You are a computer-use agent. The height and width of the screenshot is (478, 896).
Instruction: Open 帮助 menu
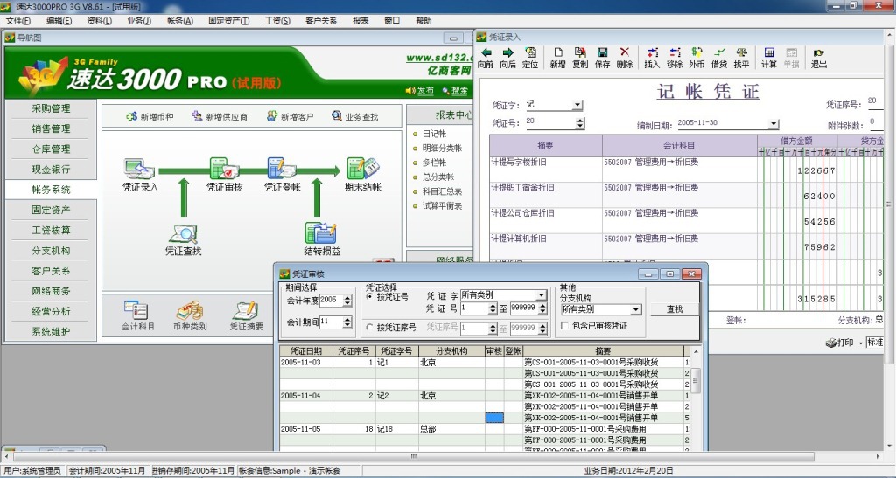point(423,20)
